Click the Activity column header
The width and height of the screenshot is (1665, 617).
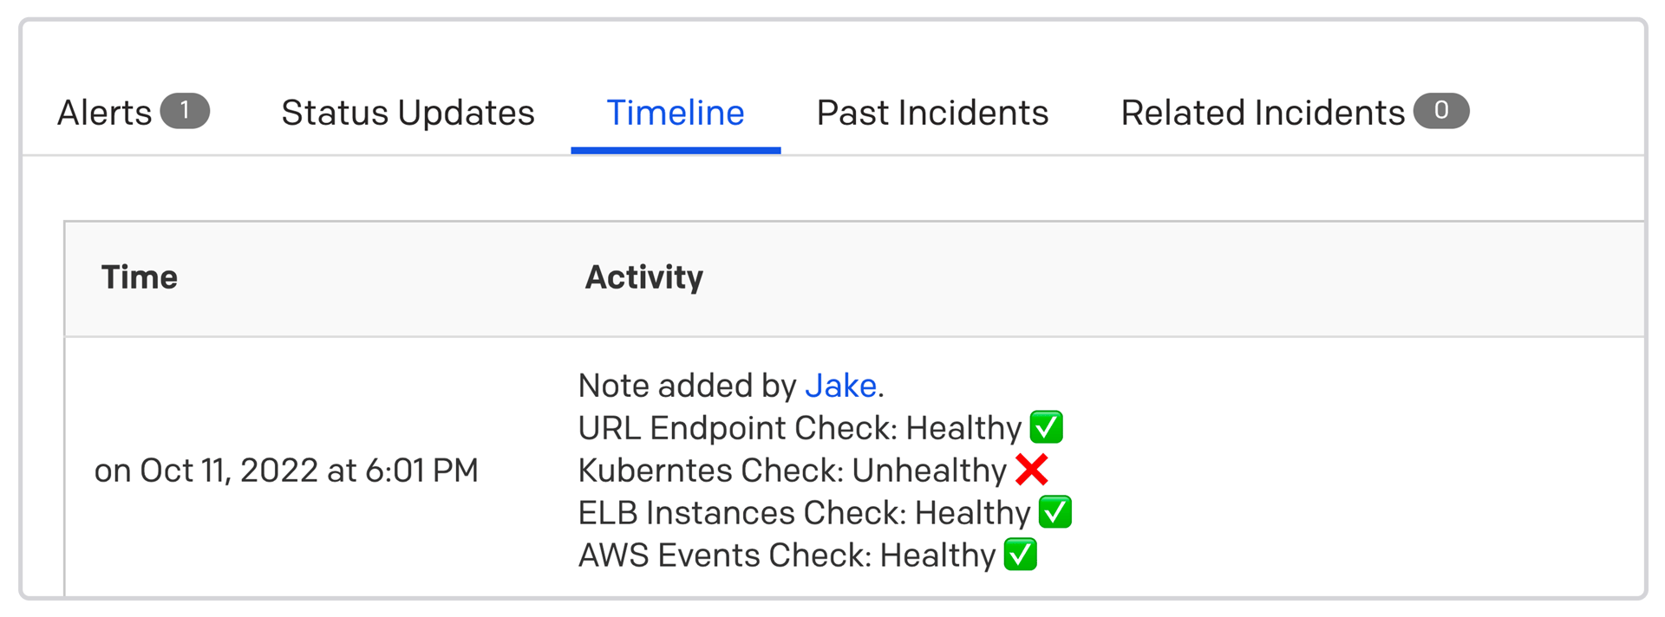[643, 277]
